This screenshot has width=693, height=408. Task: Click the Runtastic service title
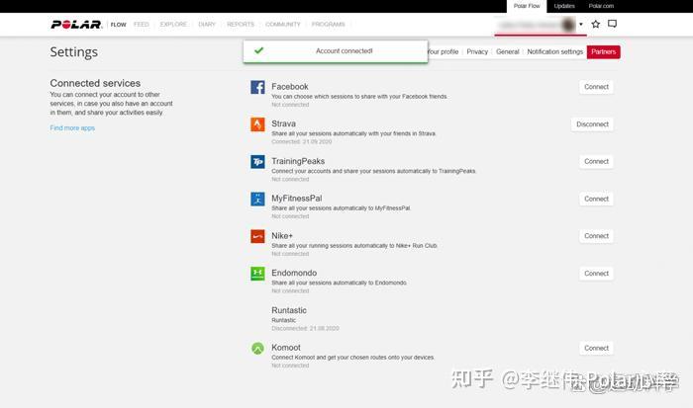click(x=289, y=310)
